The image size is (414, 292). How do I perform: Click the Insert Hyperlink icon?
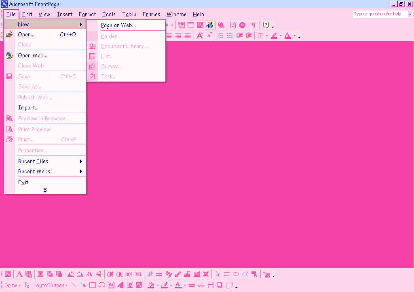[221, 25]
